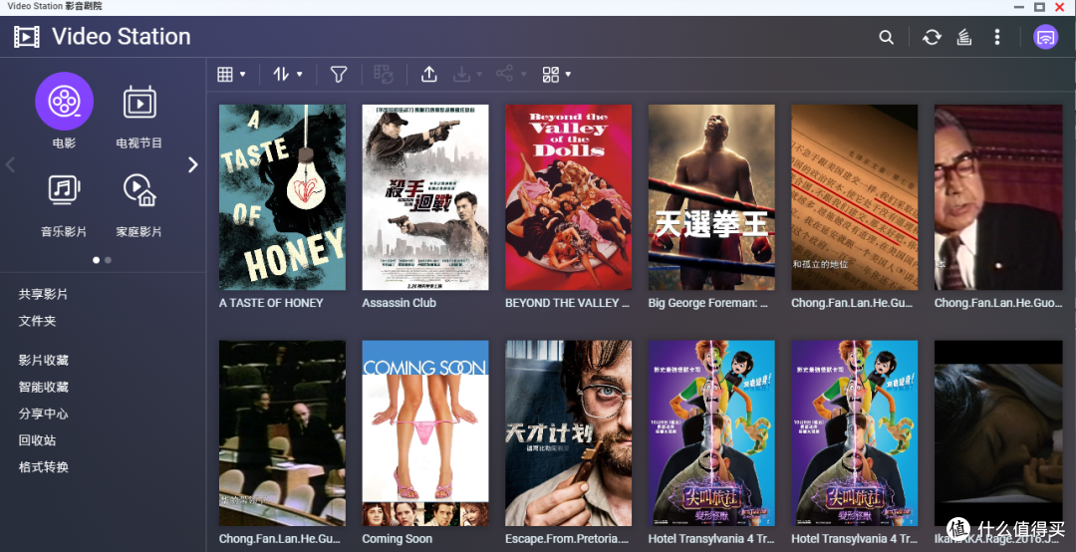Image resolution: width=1076 pixels, height=552 pixels.
Task: Open the three-dot more options menu
Action: pyautogui.click(x=997, y=37)
